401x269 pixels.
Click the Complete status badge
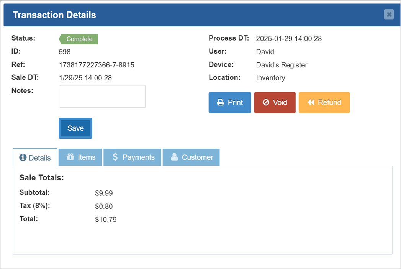[79, 39]
